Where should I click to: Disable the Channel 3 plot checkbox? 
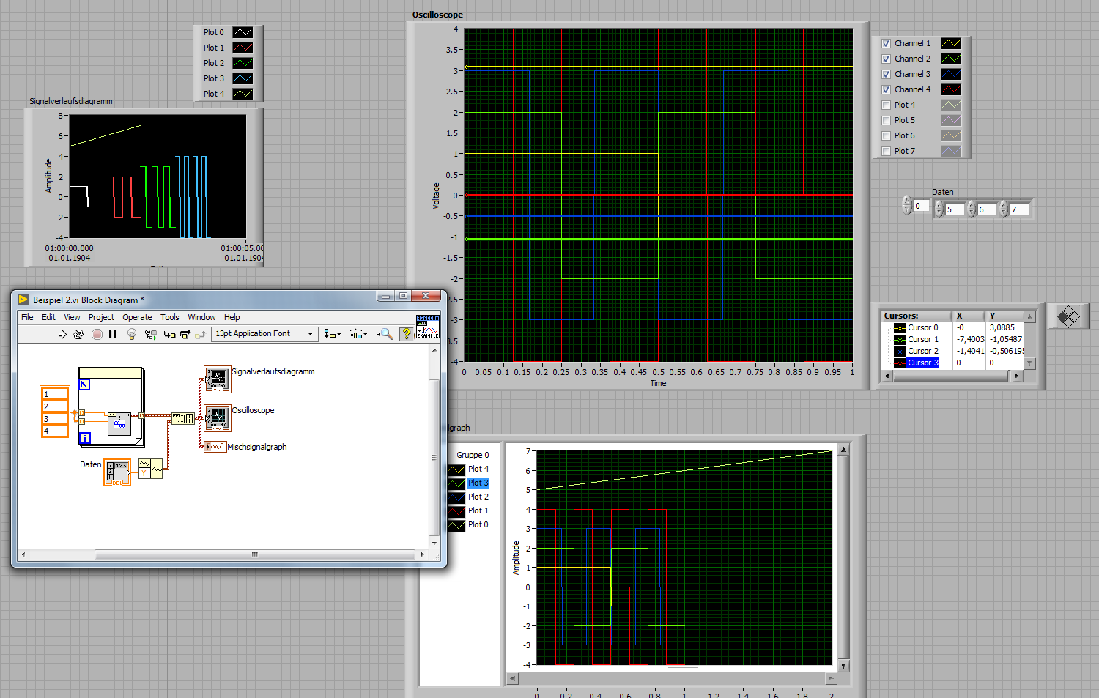pyautogui.click(x=886, y=75)
